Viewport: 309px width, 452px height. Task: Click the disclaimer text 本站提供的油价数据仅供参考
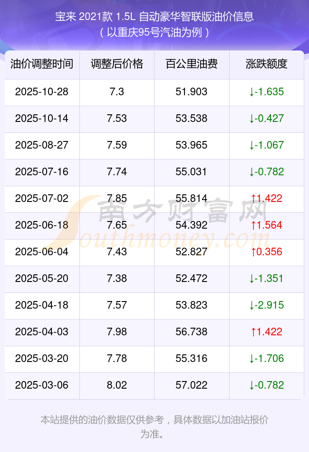point(102,420)
